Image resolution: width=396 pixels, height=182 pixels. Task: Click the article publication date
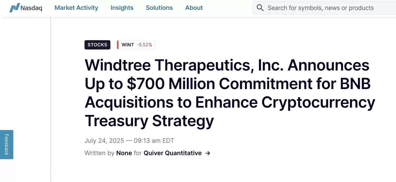(x=129, y=141)
